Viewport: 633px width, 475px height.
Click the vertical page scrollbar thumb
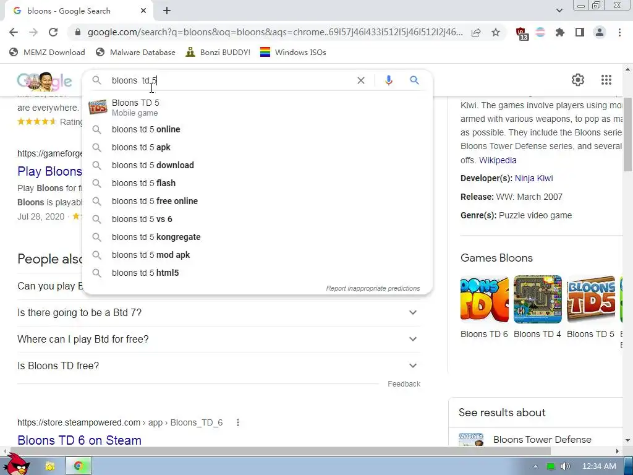(627, 134)
